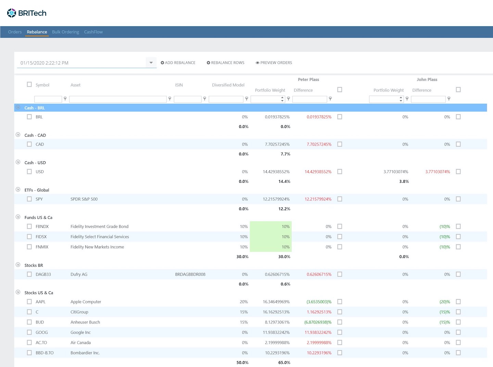Select the Rebalance tab
The image size is (493, 367).
click(x=37, y=32)
